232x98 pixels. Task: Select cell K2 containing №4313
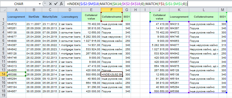click(x=179, y=24)
